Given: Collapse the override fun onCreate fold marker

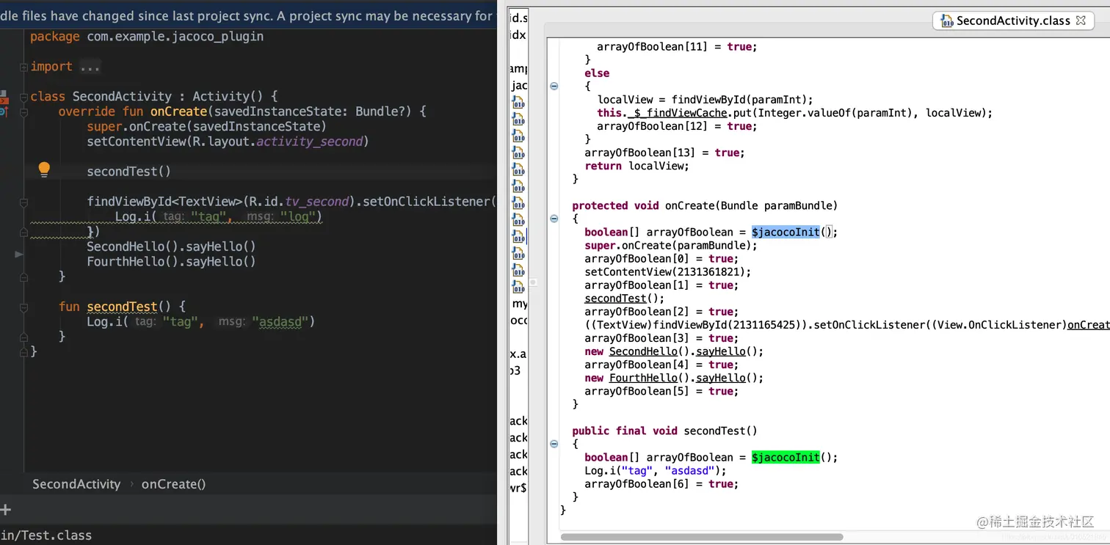Looking at the screenshot, I should (23, 112).
